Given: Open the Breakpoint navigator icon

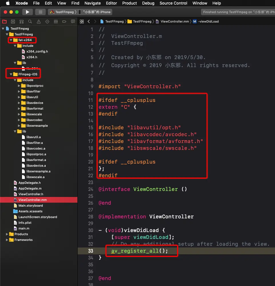Looking at the screenshot, I should (x=64, y=21).
